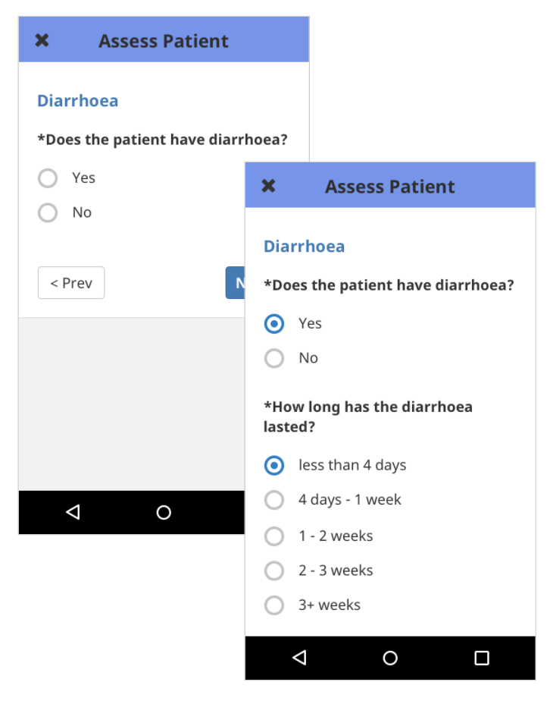The image size is (553, 704).
Task: Tap Android recent apps square icon
Action: point(482,658)
